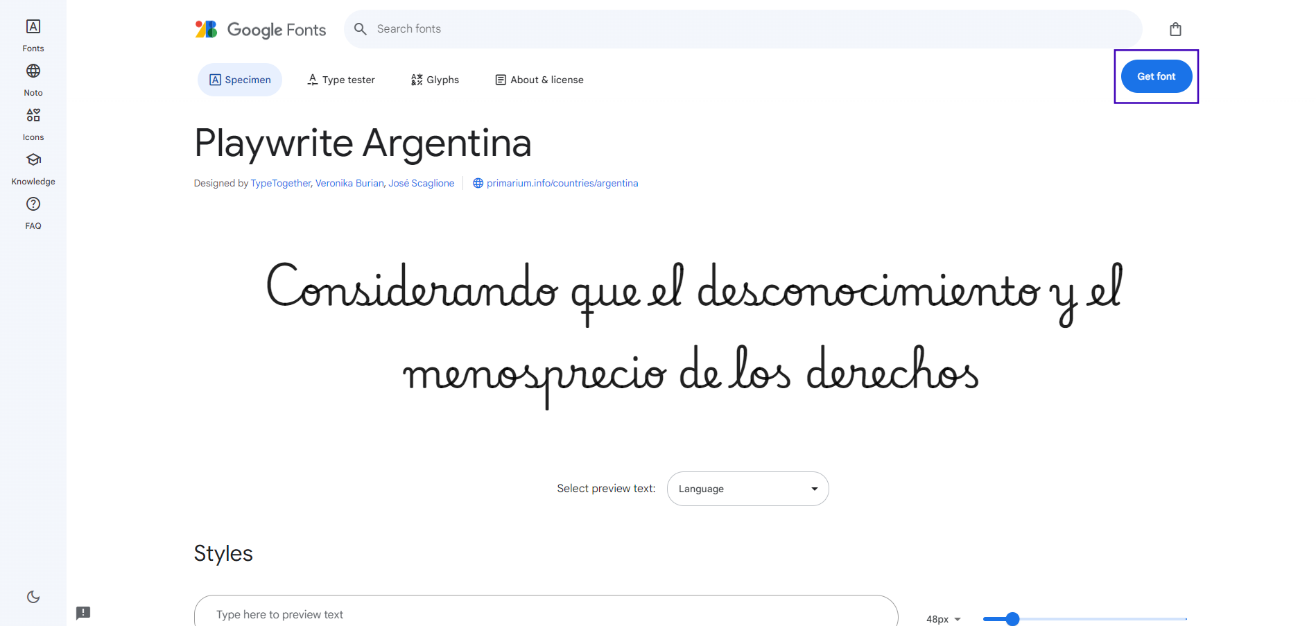This screenshot has height=626, width=1316.
Task: Toggle dark mode moon icon
Action: (33, 597)
